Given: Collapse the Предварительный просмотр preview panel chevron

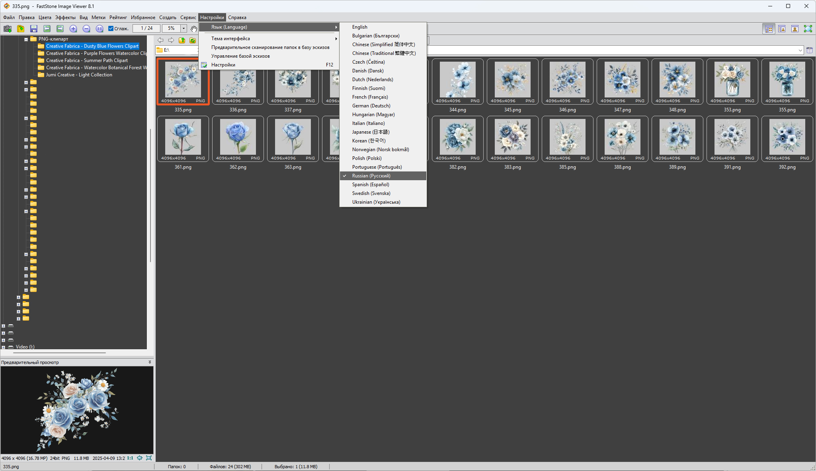Looking at the screenshot, I should pos(150,362).
